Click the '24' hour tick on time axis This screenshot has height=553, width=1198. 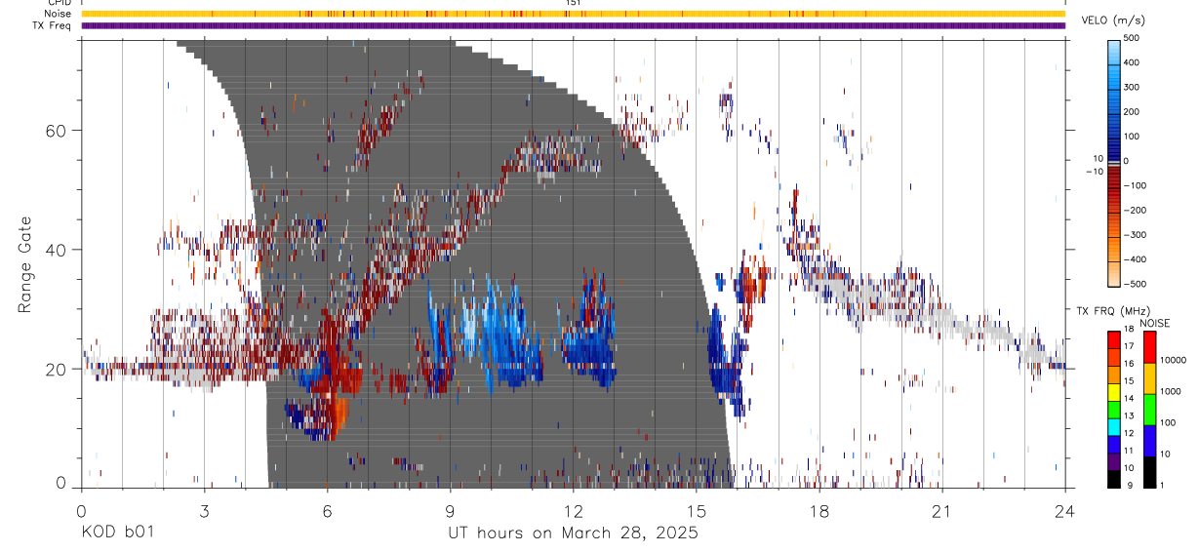tap(1064, 510)
